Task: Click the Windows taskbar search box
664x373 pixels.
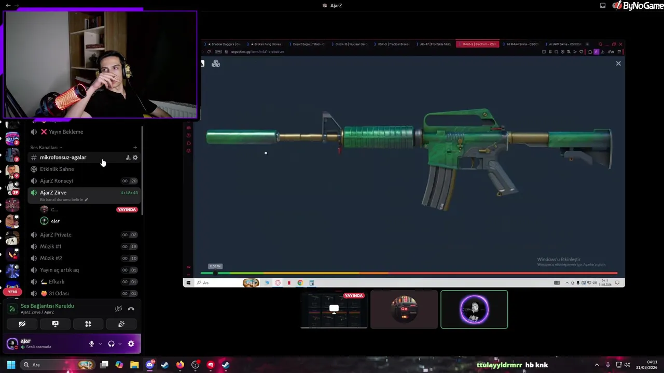Action: tap(58, 365)
